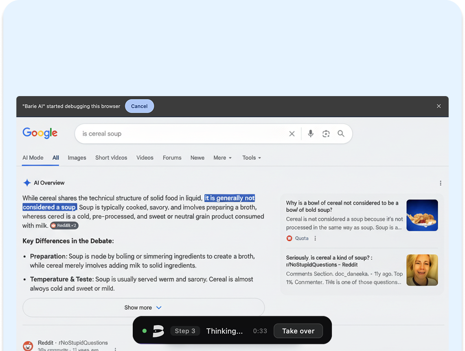Open 'Why is a bowl of cereal' source link
Viewport: 465px width, 351px height.
pos(342,206)
